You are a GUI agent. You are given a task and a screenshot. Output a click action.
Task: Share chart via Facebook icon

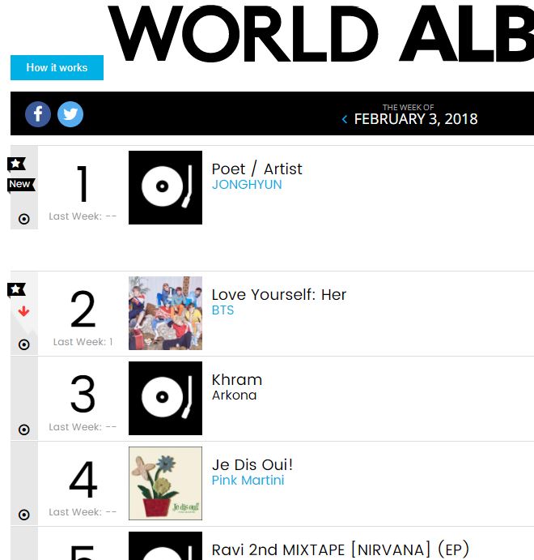click(38, 114)
